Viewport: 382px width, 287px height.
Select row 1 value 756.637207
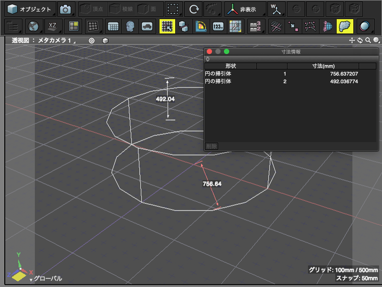(344, 74)
